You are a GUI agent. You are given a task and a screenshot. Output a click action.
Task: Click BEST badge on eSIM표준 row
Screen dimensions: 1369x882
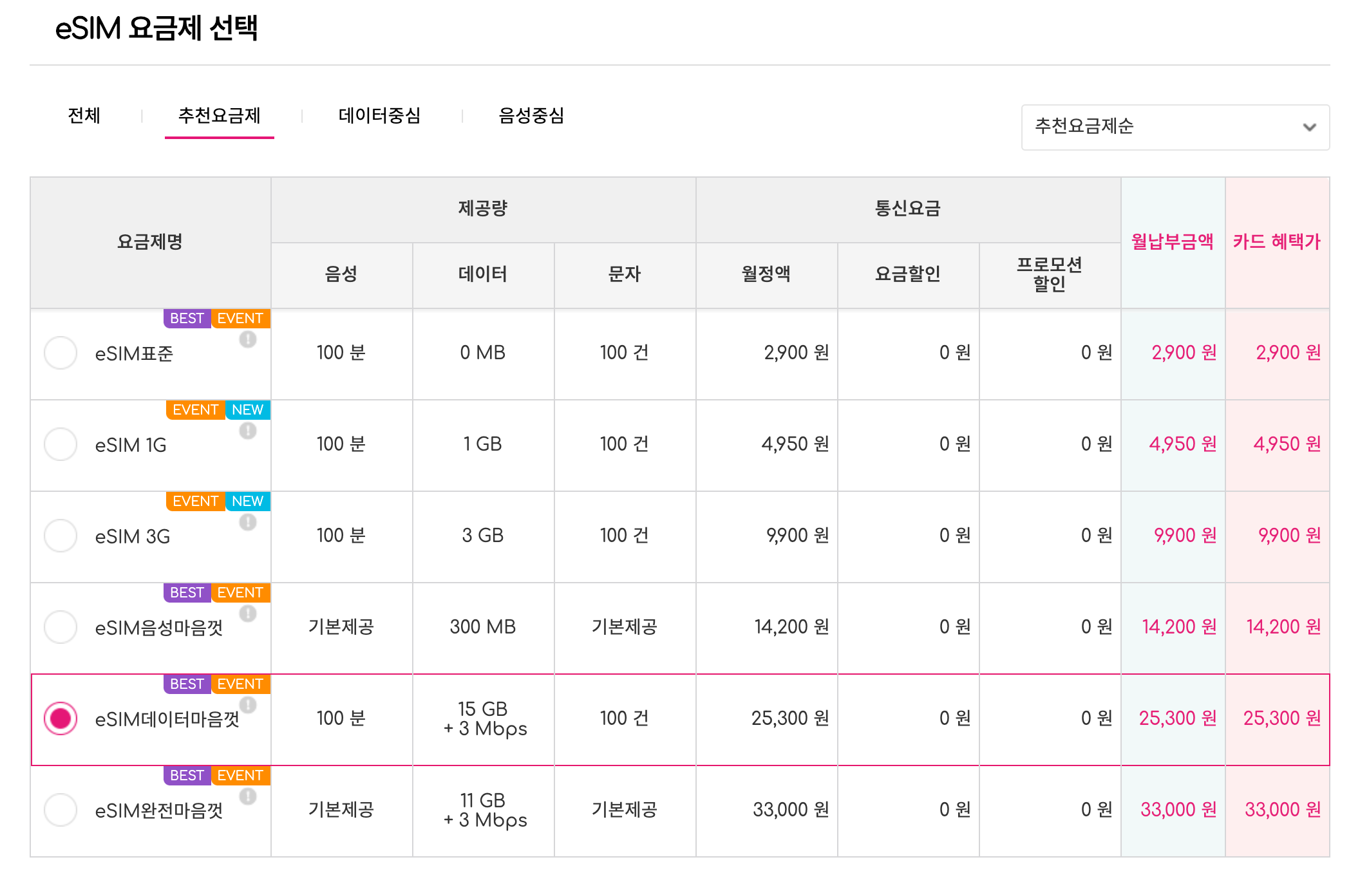click(x=187, y=319)
